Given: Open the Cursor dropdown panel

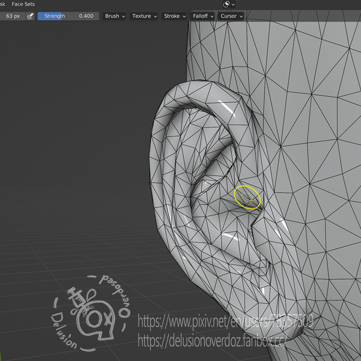Looking at the screenshot, I should pyautogui.click(x=231, y=16).
